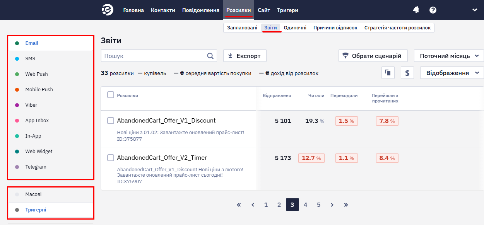Switch to the Причини відписок tab
The height and width of the screenshot is (225, 484).
pos(335,28)
